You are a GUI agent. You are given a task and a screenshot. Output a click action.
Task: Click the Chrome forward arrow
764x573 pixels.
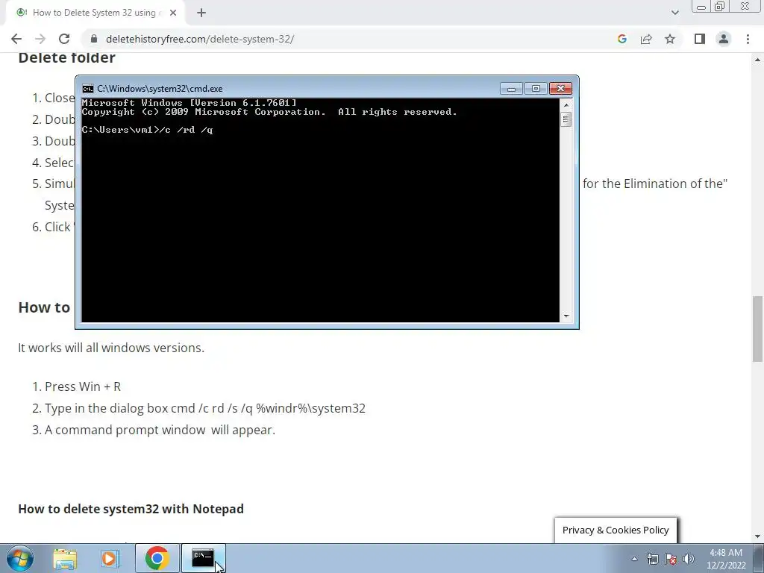click(40, 39)
